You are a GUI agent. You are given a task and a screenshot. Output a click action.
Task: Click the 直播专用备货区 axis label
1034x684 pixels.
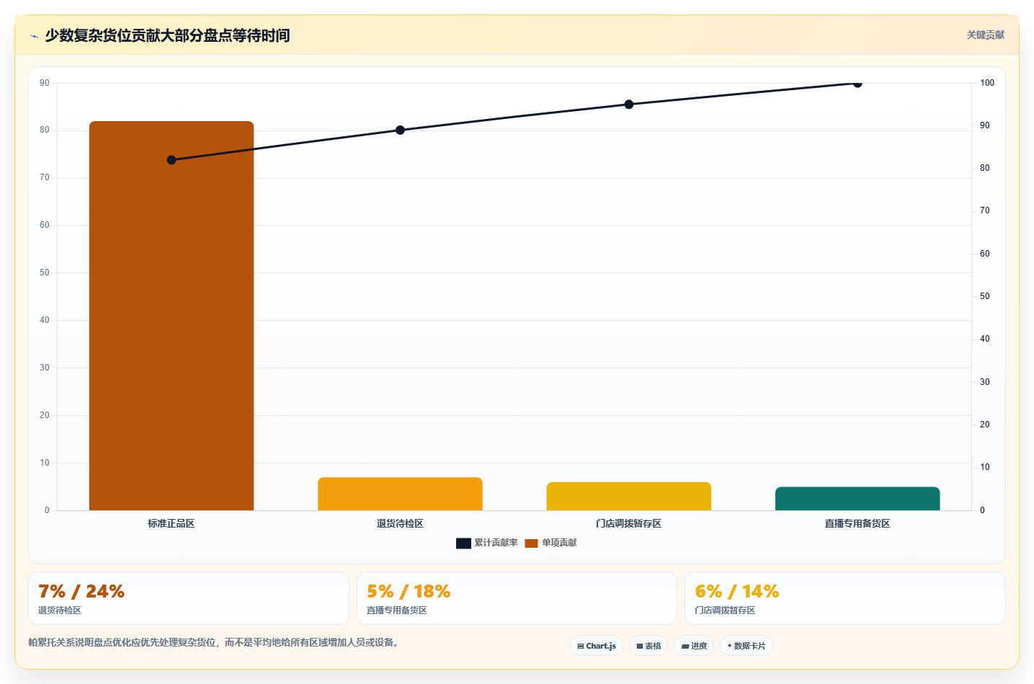click(x=857, y=523)
